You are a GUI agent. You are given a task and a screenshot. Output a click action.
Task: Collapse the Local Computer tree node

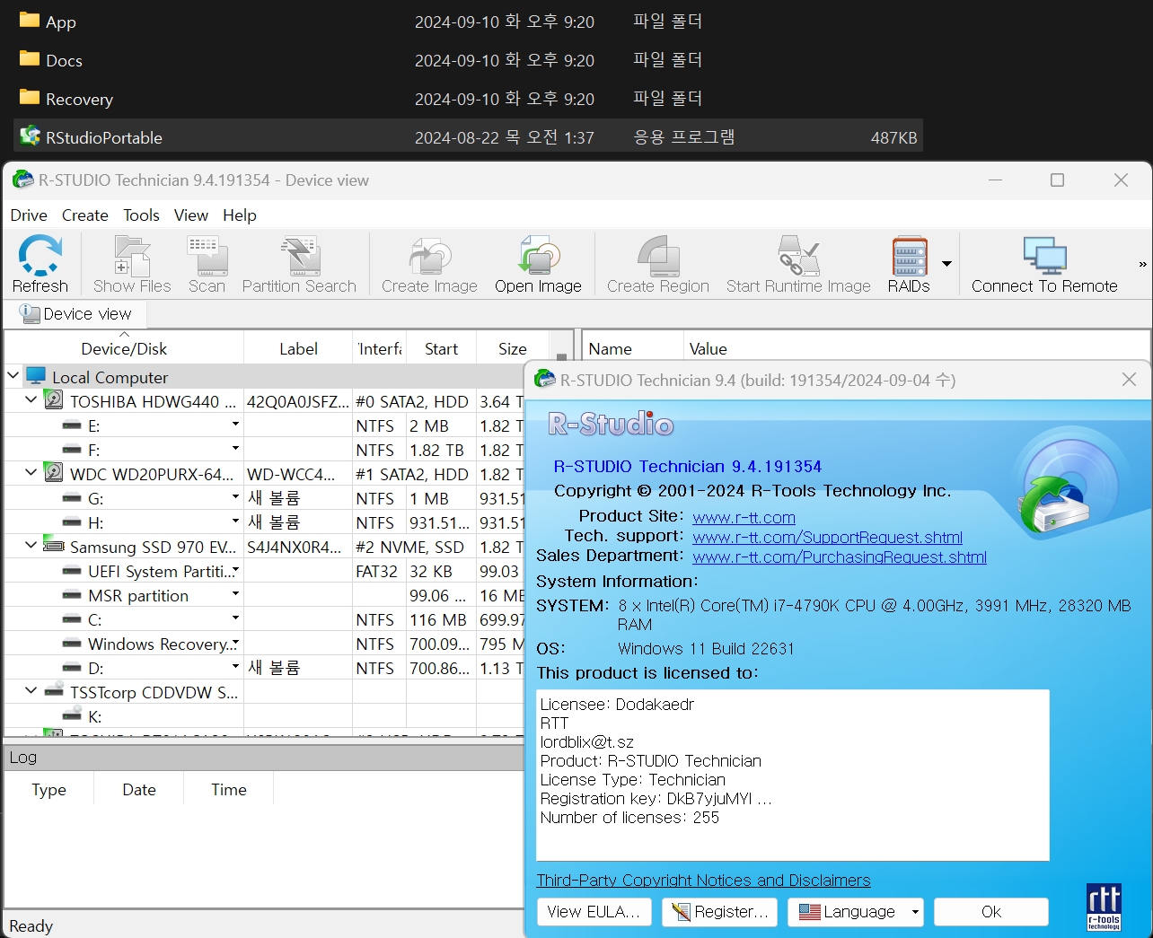click(x=13, y=375)
